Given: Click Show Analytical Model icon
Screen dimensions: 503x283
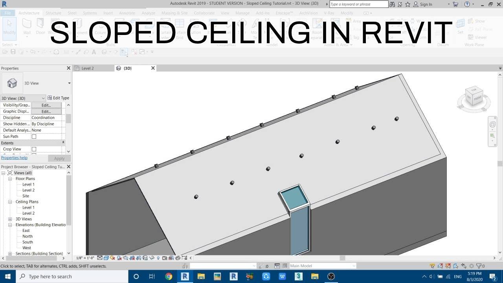Looking at the screenshot, I should pos(171,258).
